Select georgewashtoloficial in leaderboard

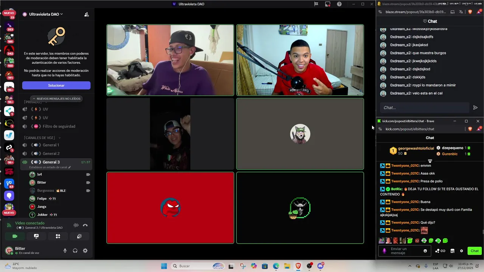[416, 148]
